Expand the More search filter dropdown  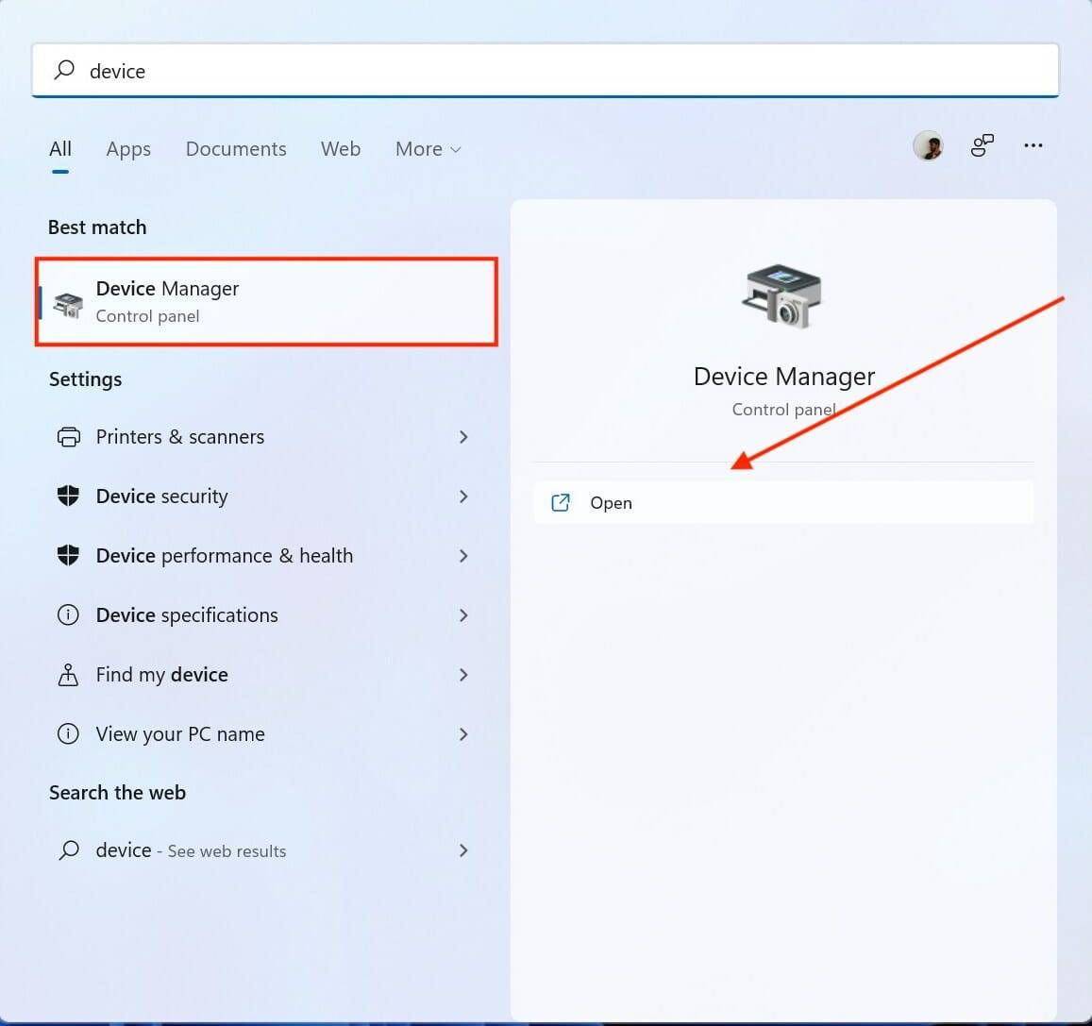click(427, 148)
